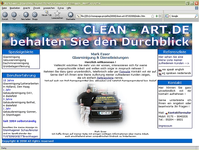Viewport: 199px width, 150px height.
Task: Minimize the Firefox window
Action: click(187, 3)
